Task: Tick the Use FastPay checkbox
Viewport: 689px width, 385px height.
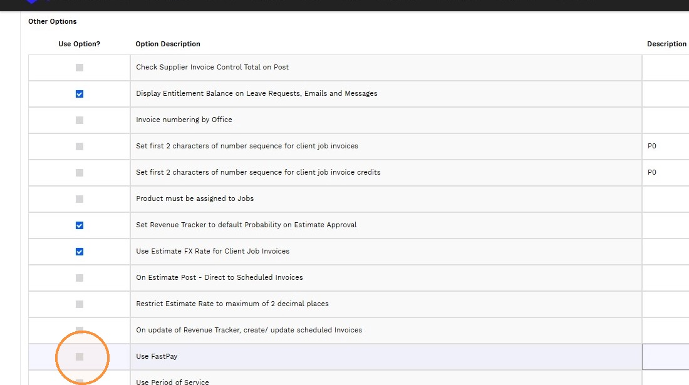Action: tap(80, 357)
